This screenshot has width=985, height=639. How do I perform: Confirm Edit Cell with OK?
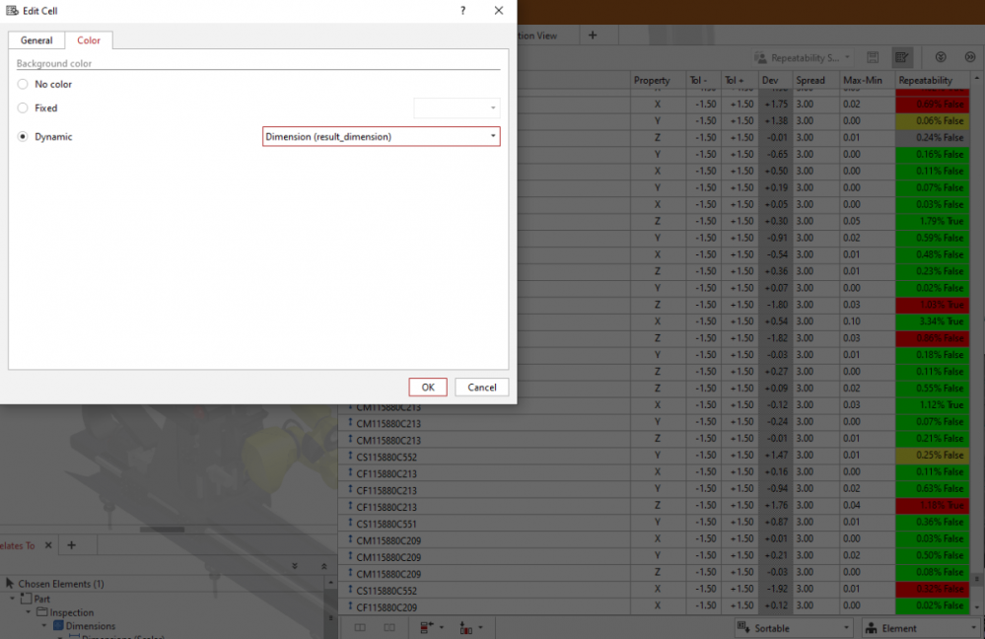428,387
